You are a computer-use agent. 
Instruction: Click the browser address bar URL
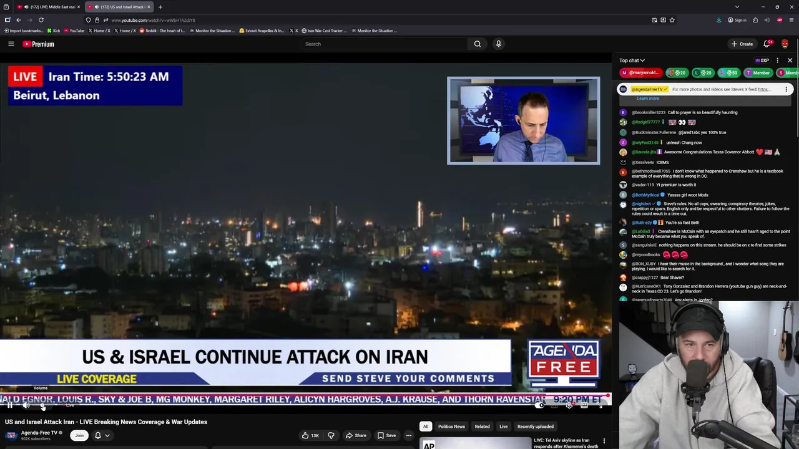(x=153, y=20)
